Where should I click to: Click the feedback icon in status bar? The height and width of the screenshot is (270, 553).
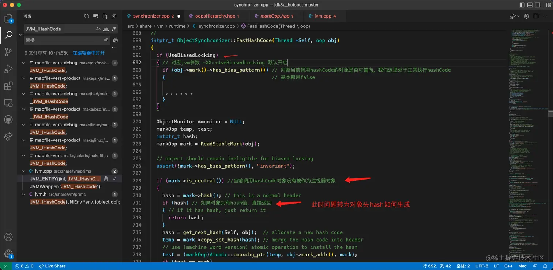point(534,266)
